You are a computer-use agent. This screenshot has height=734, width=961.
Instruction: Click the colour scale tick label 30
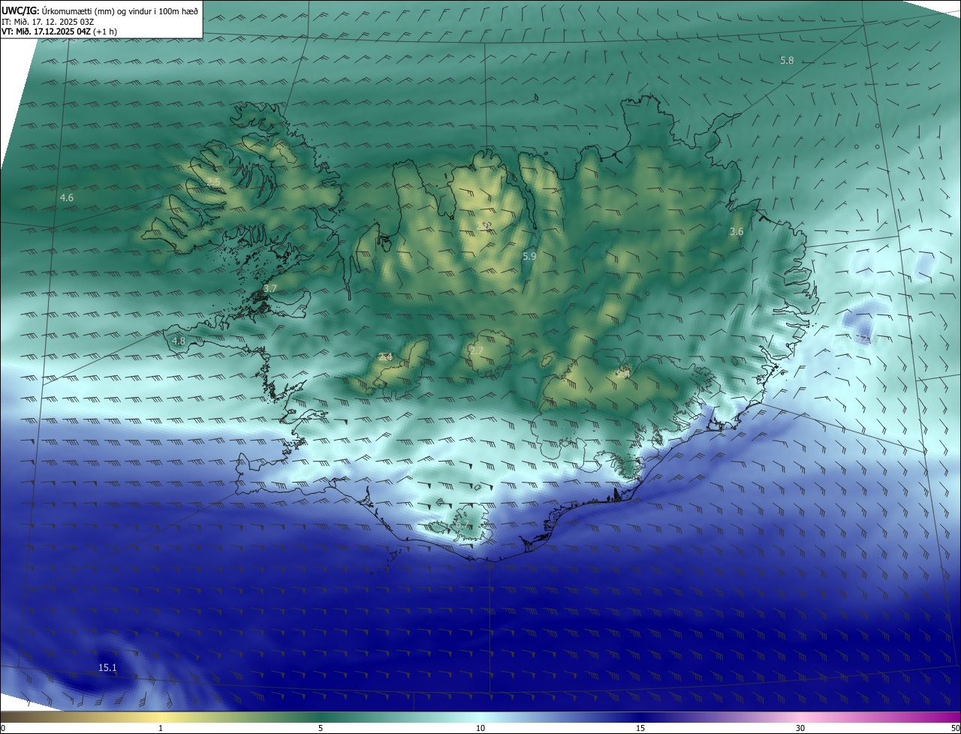800,728
